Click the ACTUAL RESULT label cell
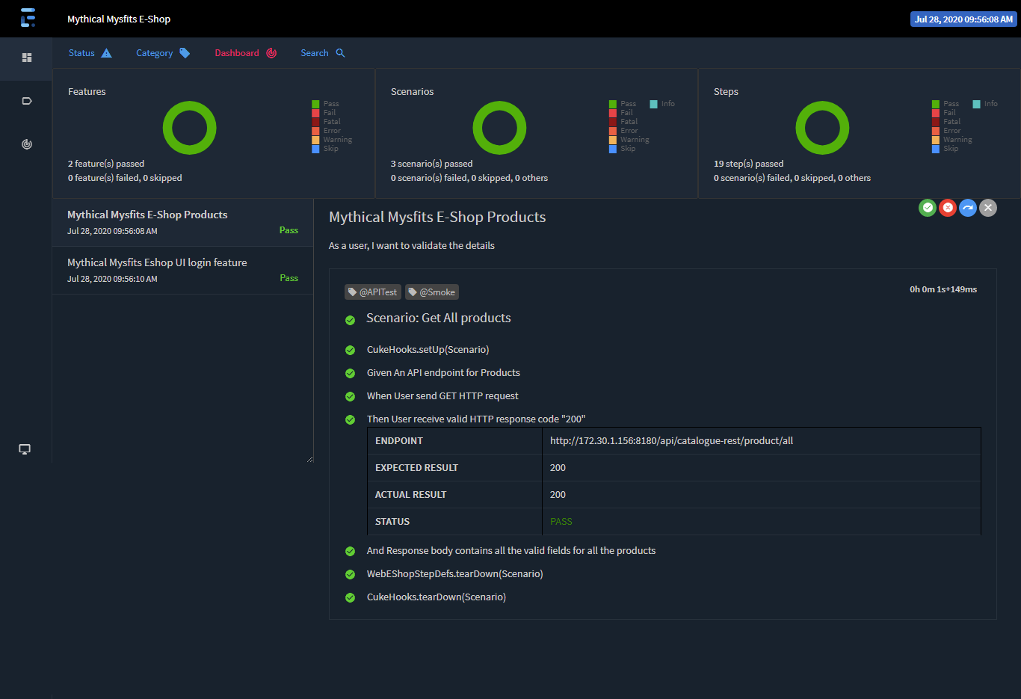 [x=454, y=495]
